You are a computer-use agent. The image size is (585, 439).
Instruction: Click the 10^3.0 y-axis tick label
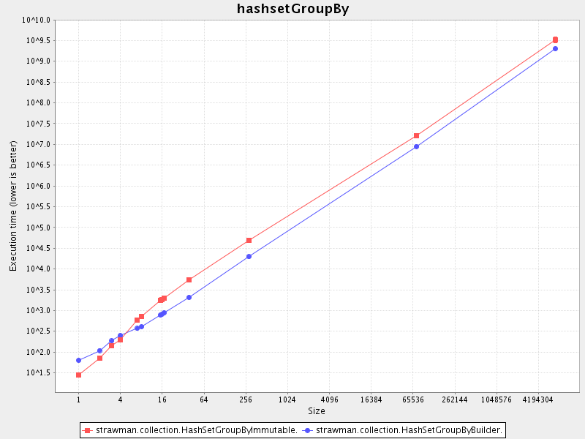pos(38,310)
